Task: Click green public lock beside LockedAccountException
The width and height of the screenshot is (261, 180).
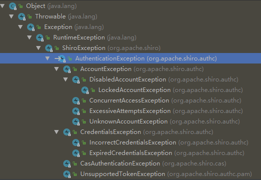Action: click(93, 90)
